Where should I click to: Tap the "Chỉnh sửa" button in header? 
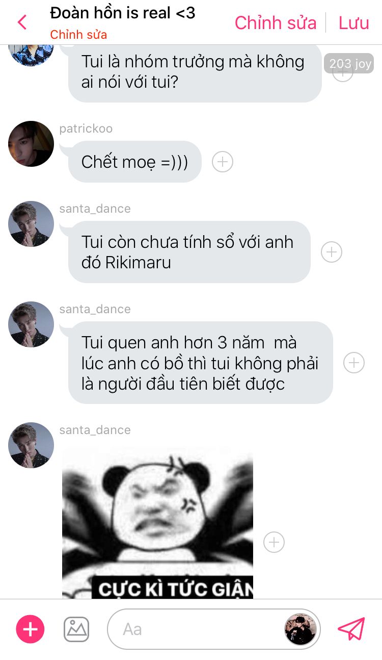(276, 23)
